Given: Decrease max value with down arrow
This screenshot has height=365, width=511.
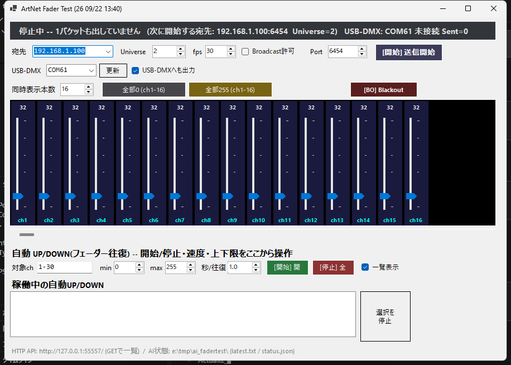Looking at the screenshot, I should click(191, 270).
